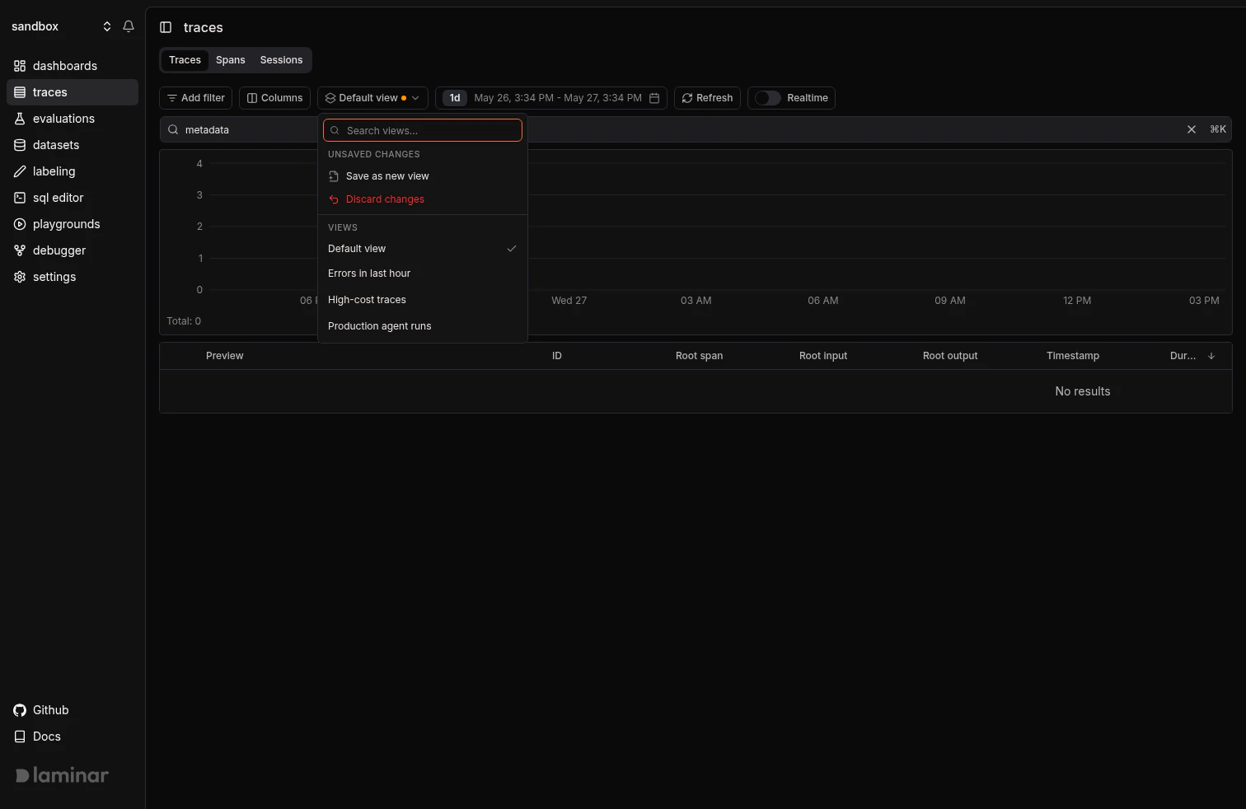
Task: Switch to the Spans tab
Action: 231,60
